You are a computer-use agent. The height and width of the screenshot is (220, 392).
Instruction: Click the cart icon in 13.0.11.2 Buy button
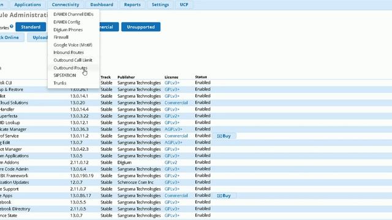[x=219, y=136]
